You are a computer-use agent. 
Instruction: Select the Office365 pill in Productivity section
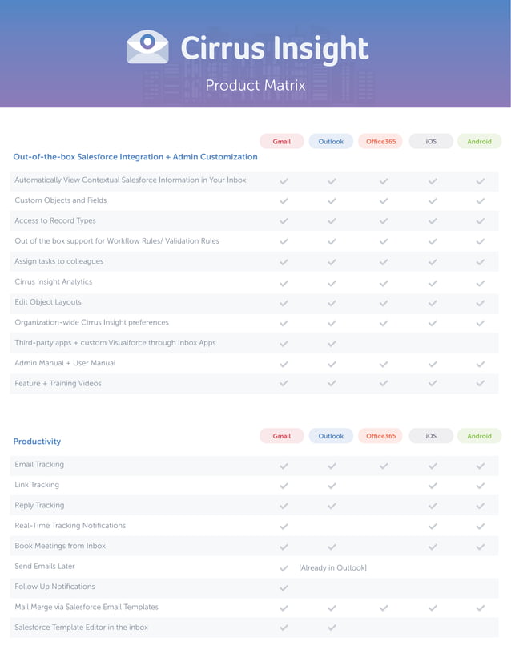(x=380, y=436)
